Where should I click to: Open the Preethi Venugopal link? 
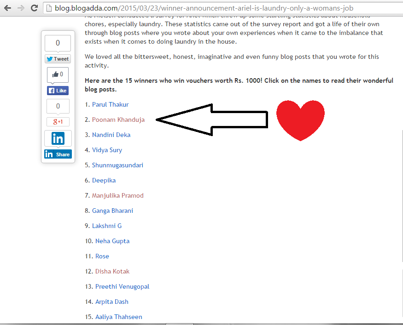[122, 286]
